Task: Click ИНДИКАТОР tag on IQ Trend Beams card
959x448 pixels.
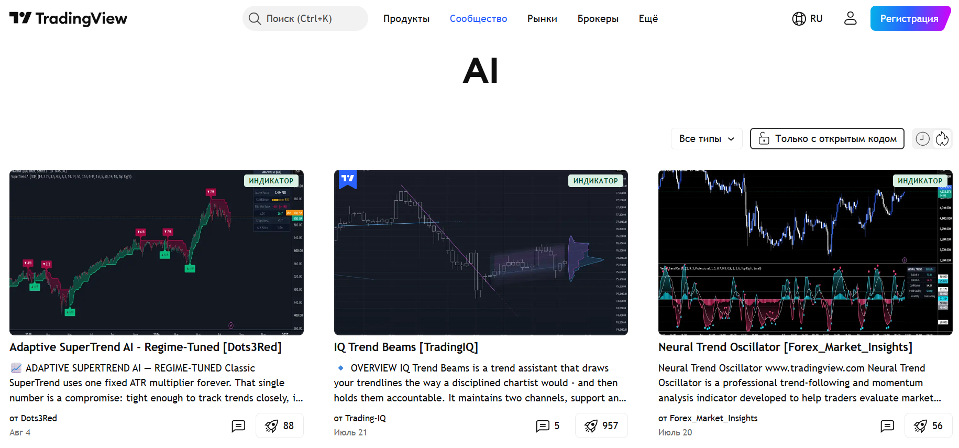Action: click(596, 181)
